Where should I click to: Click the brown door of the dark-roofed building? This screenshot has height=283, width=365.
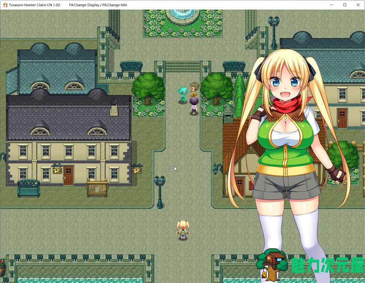coord(68,175)
